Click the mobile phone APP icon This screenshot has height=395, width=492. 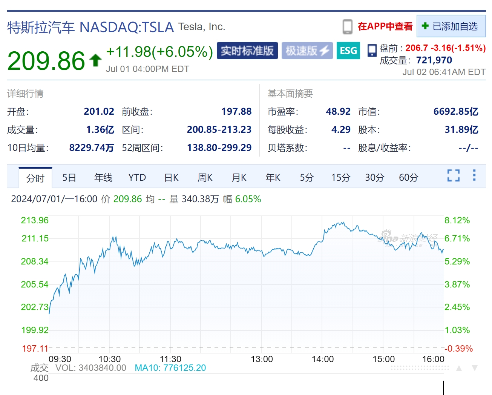[x=347, y=27]
